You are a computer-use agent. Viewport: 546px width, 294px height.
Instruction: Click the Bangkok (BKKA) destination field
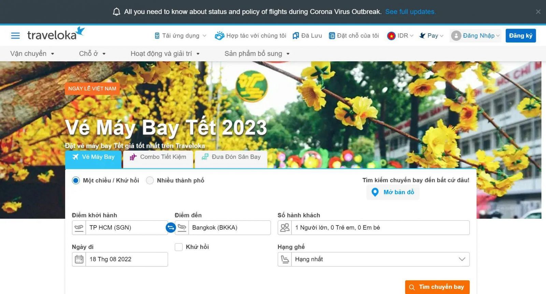tap(223, 228)
